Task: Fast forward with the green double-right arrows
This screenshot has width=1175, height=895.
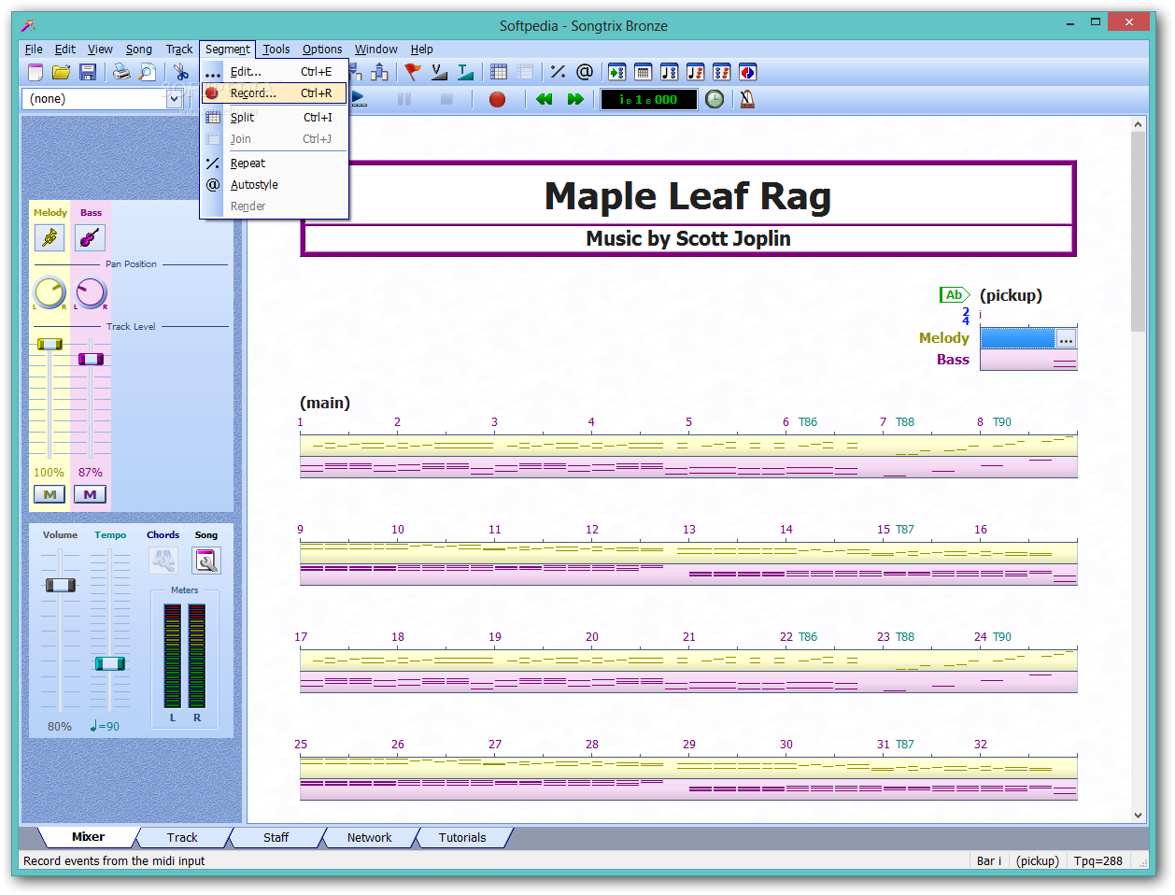Action: pos(575,99)
